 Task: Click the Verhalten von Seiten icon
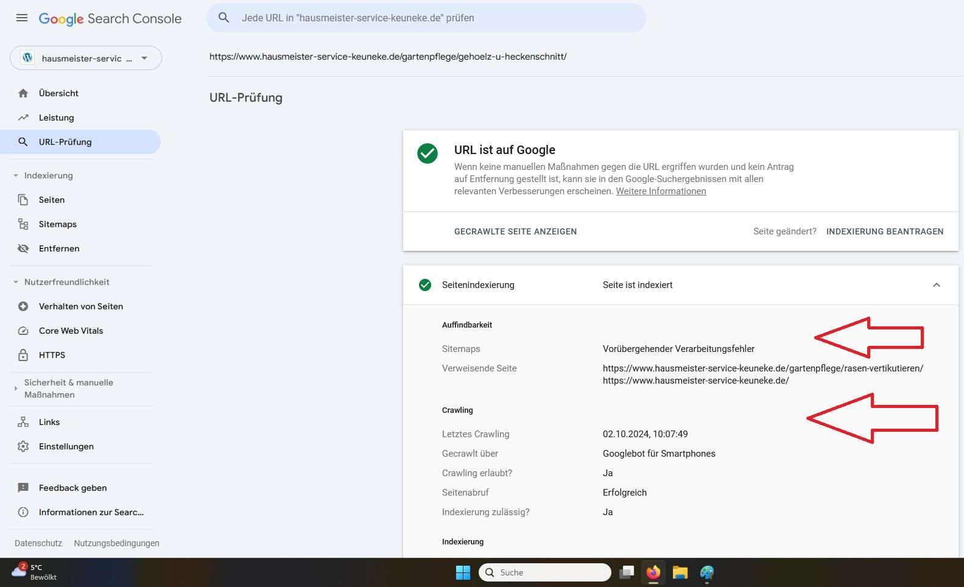point(23,306)
